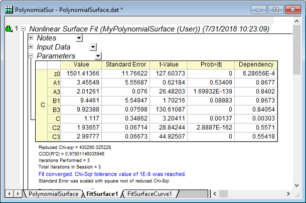Open the Notes dropdown arrow
This screenshot has width=306, height=203.
pyautogui.click(x=79, y=38)
